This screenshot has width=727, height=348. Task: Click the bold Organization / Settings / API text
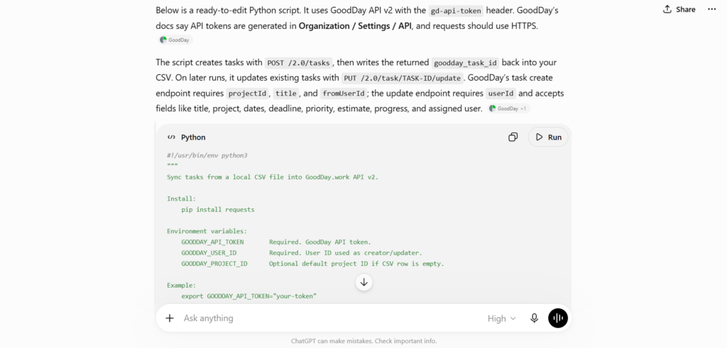coord(355,26)
